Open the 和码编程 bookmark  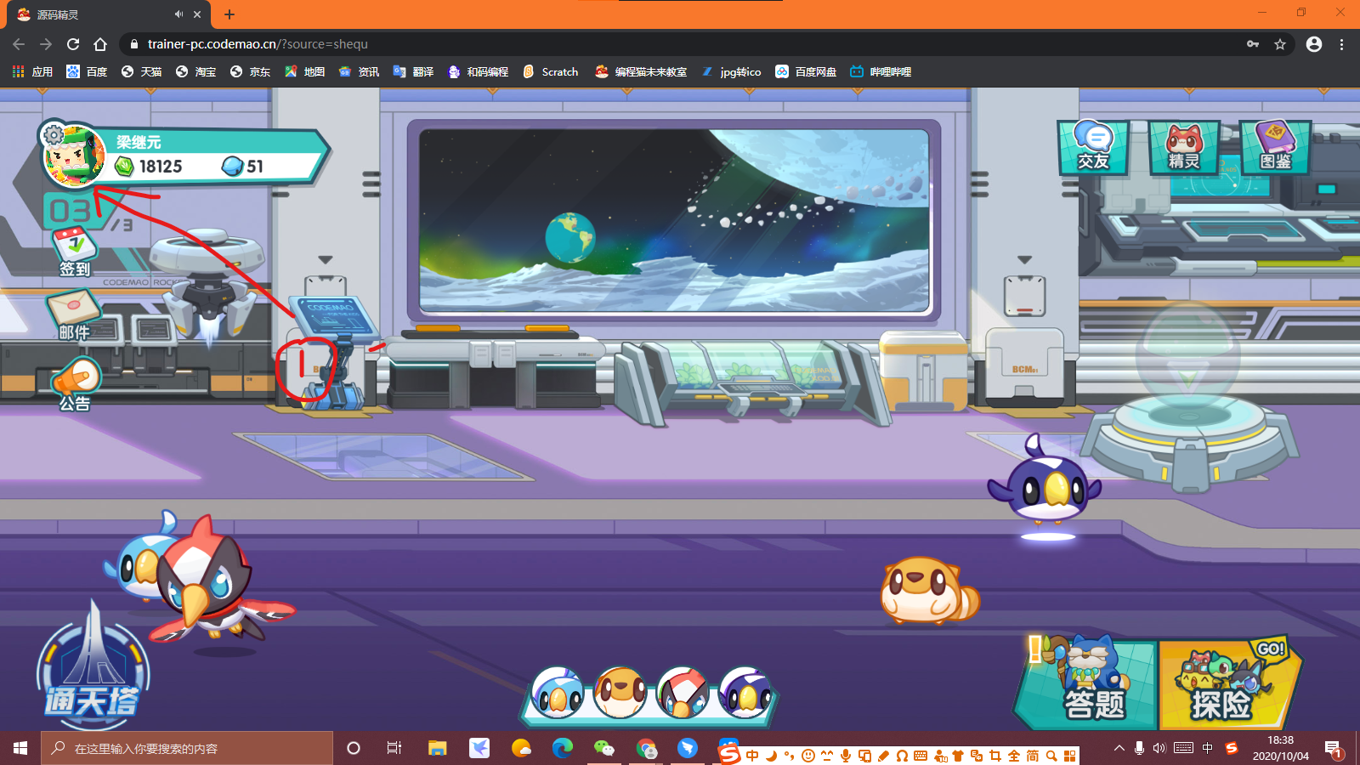click(478, 72)
